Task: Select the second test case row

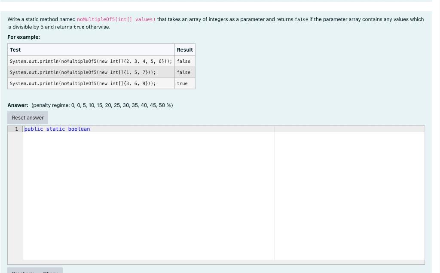Action: coord(91,72)
